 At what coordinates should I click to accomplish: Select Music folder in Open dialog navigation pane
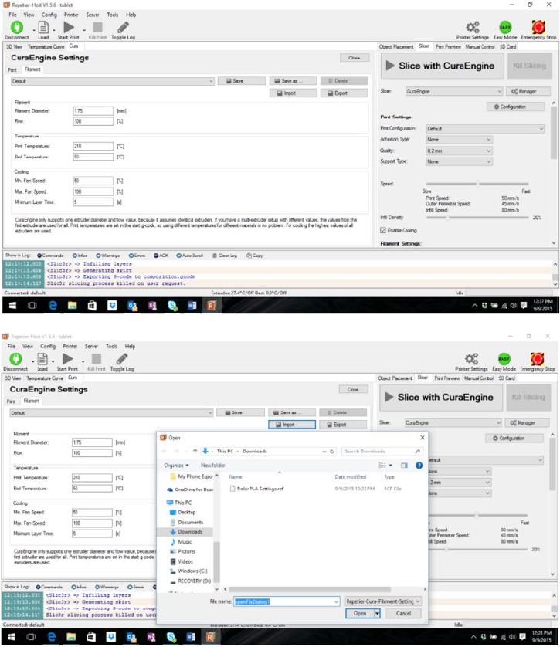pos(185,542)
